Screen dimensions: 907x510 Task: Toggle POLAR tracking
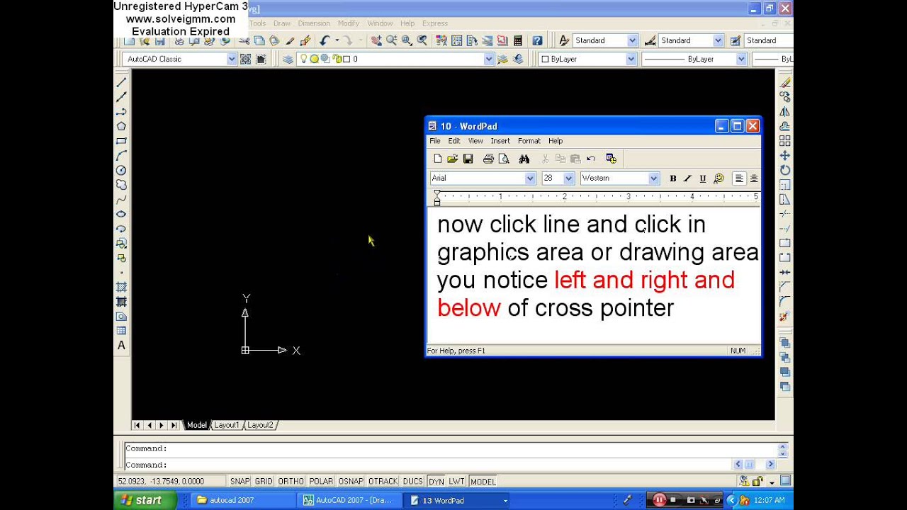pos(321,481)
